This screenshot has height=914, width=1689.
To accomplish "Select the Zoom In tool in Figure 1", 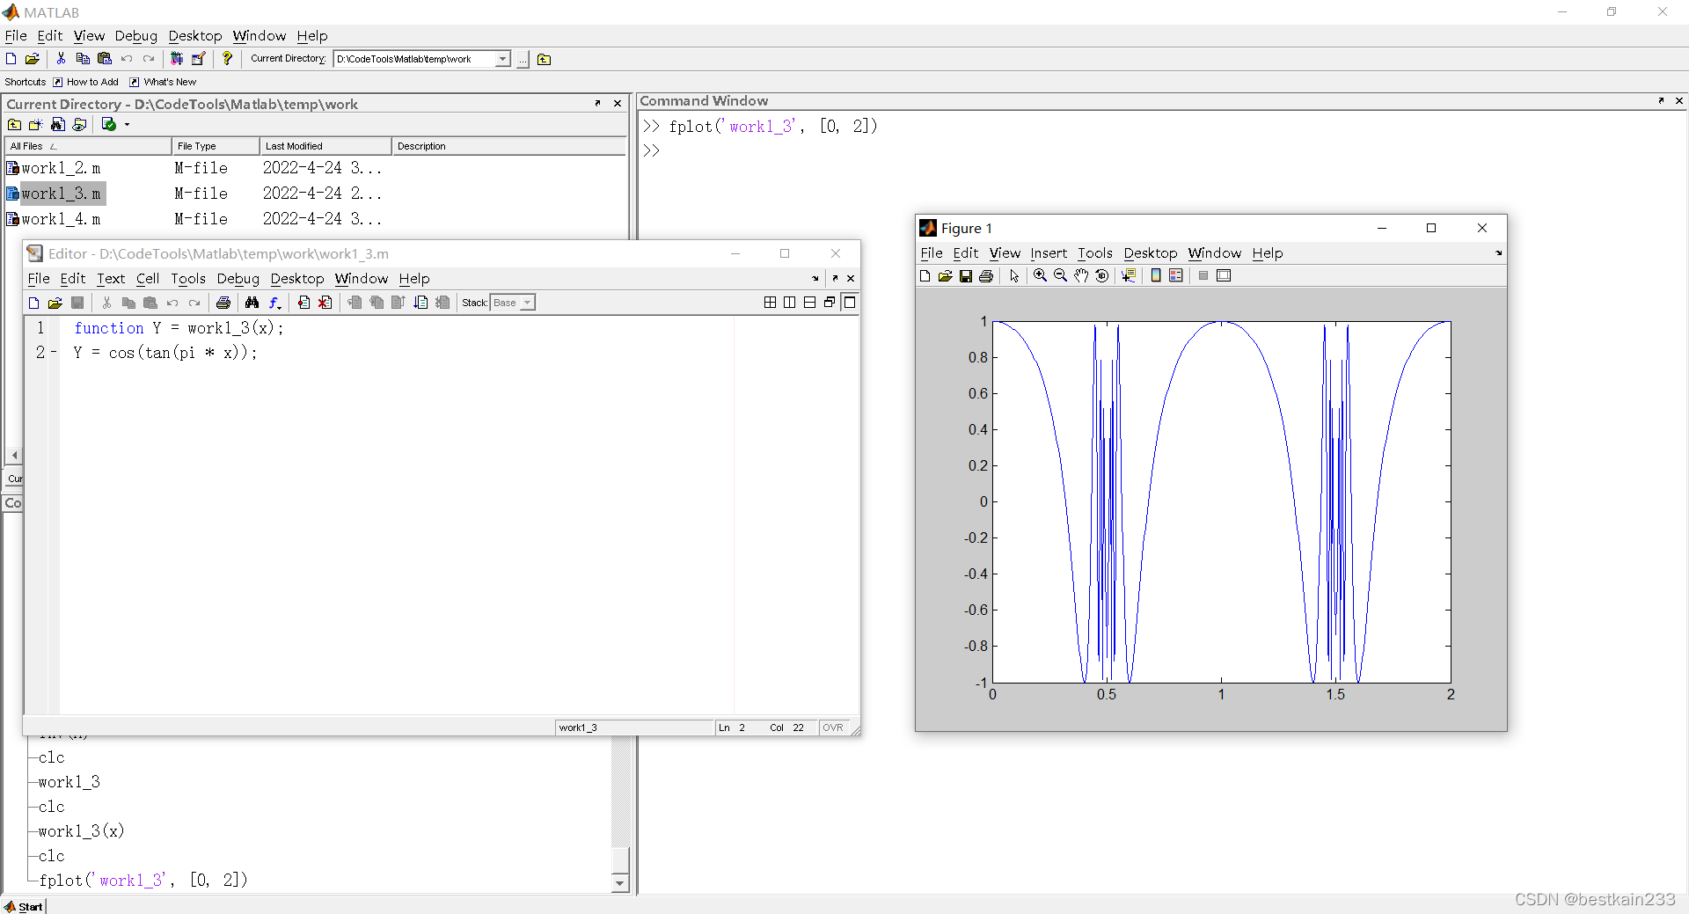I will pos(1040,275).
